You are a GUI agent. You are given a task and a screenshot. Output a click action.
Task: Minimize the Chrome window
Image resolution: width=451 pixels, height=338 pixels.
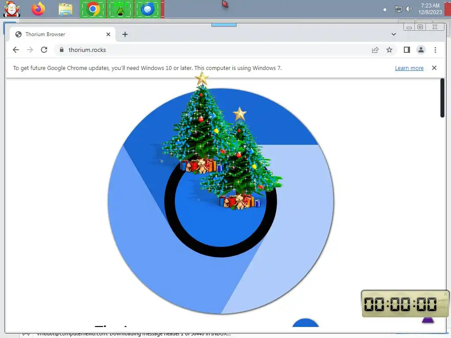tap(409, 27)
